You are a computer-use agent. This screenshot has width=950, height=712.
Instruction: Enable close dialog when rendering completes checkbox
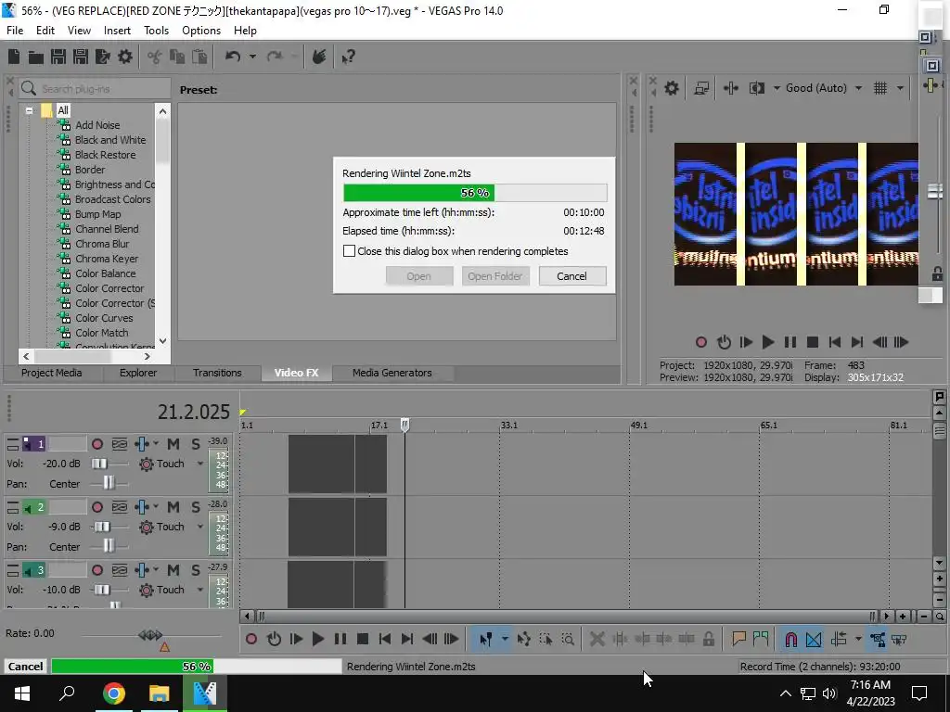349,250
